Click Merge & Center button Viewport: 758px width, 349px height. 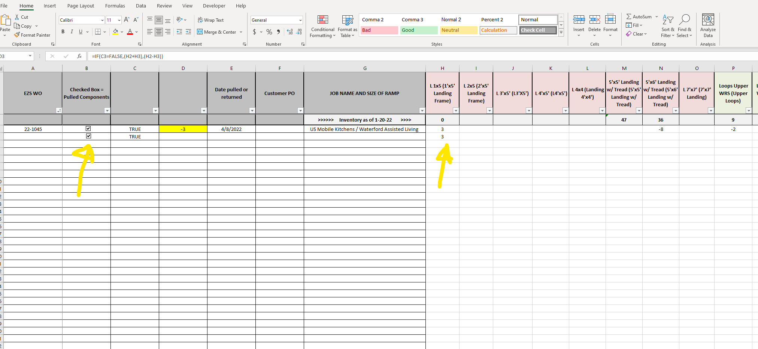click(x=216, y=32)
